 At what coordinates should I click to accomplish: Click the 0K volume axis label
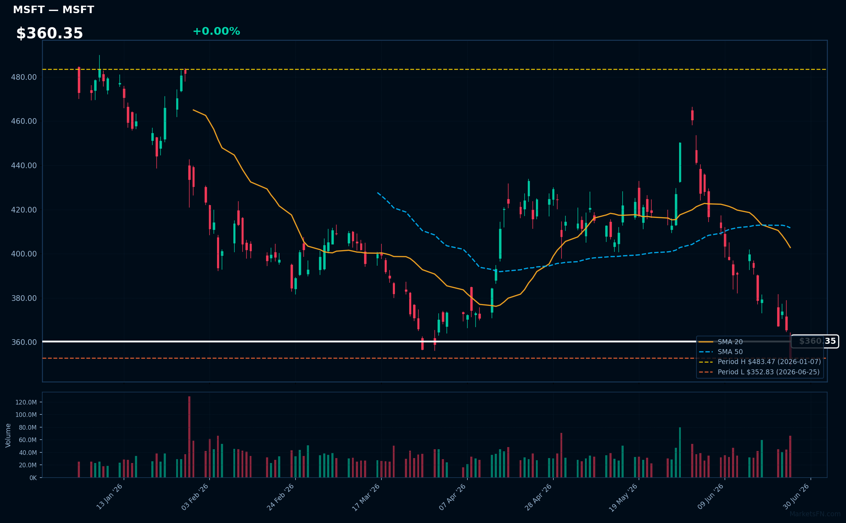(x=33, y=478)
